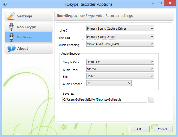
Task: Confirm options with the OK button
Action: pyautogui.click(x=140, y=129)
